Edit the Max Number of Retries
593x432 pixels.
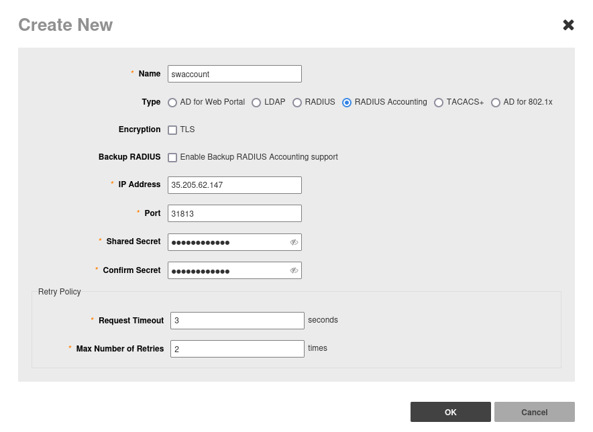pos(237,349)
